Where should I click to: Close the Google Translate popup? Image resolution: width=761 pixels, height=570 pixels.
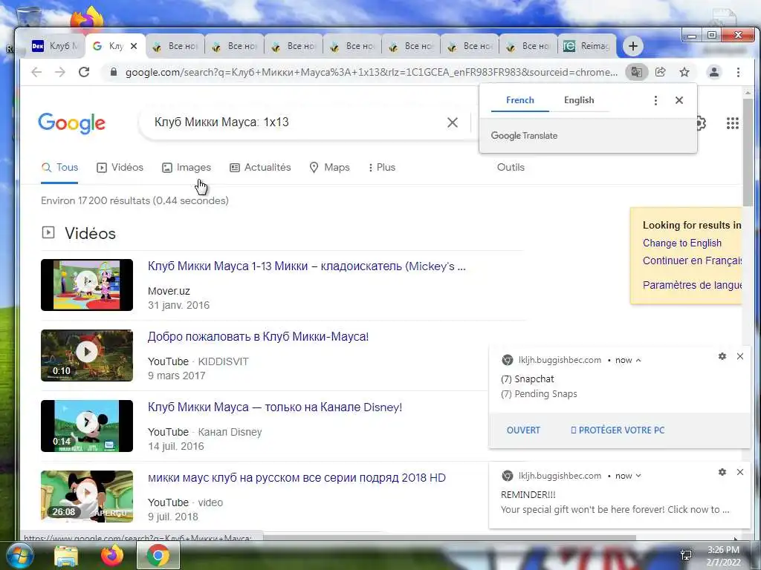coord(679,100)
